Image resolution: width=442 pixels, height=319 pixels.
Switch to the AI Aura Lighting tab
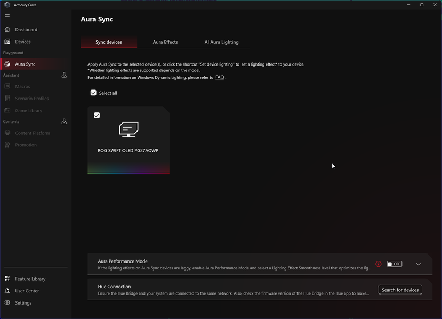click(221, 42)
